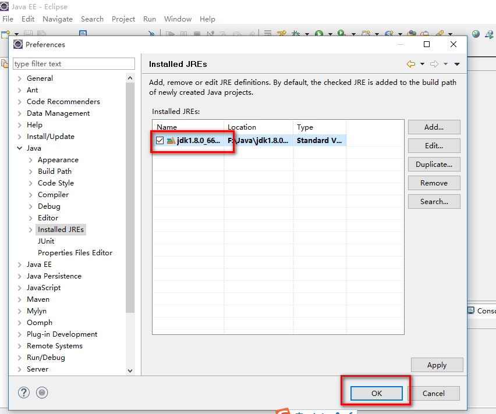Click the jdk1.8.0_66 library icon
Screen dimensions: 496x414
[x=171, y=141]
